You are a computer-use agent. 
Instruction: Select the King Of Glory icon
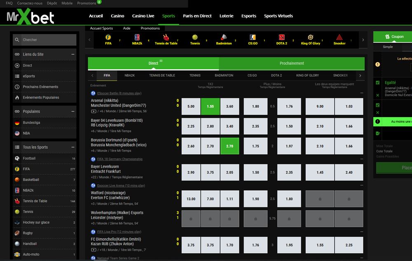(310, 37)
